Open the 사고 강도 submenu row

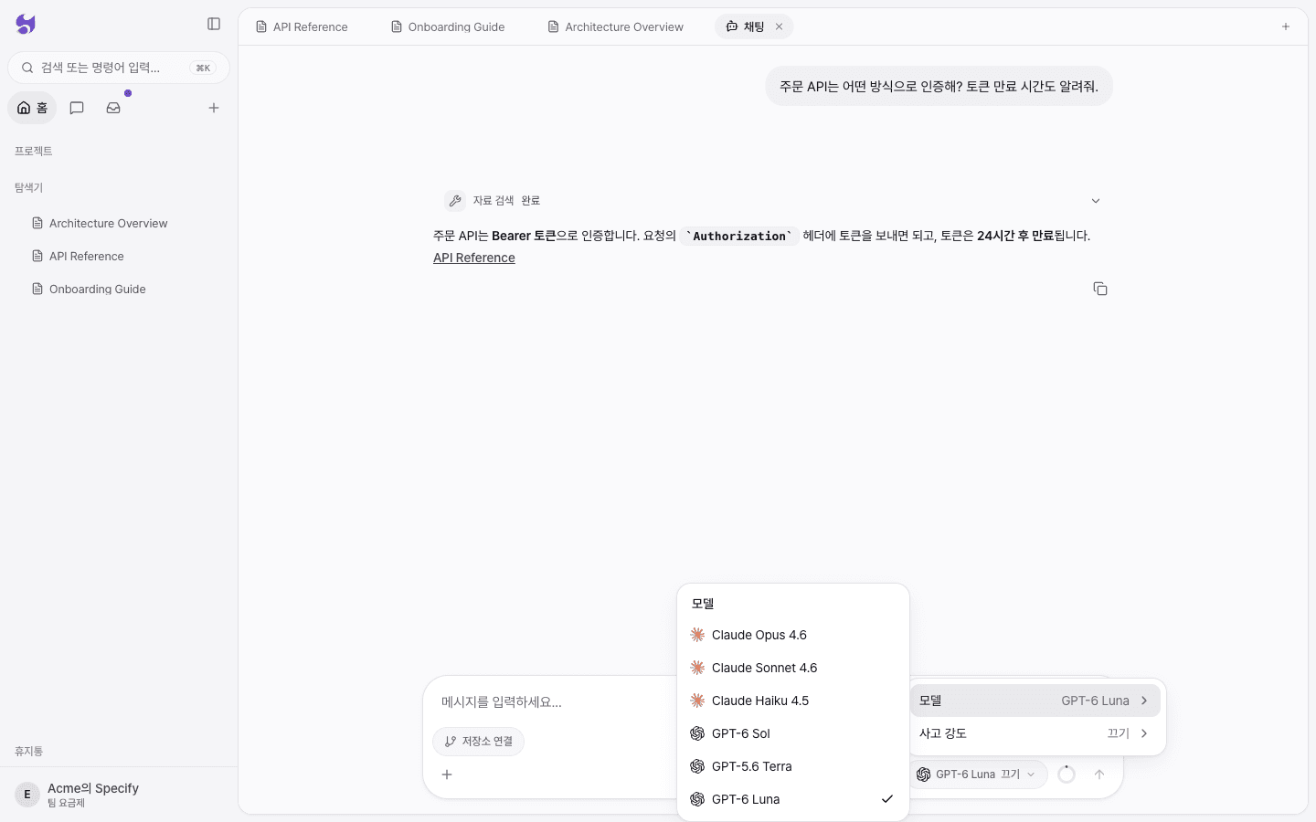[x=1035, y=733]
